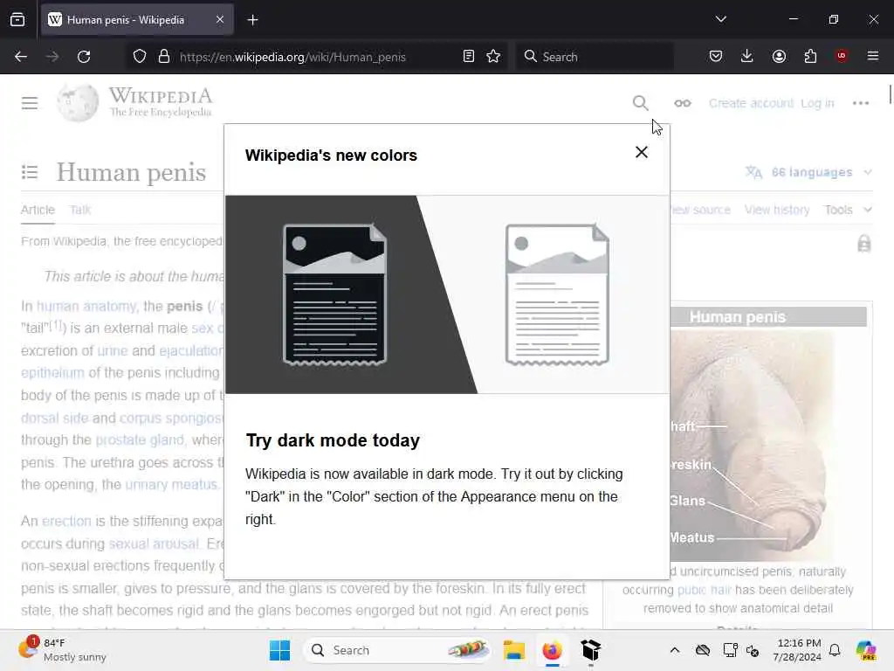Click the Windows taskbar Search box
Screen dimensions: 894x671
tap(397, 650)
